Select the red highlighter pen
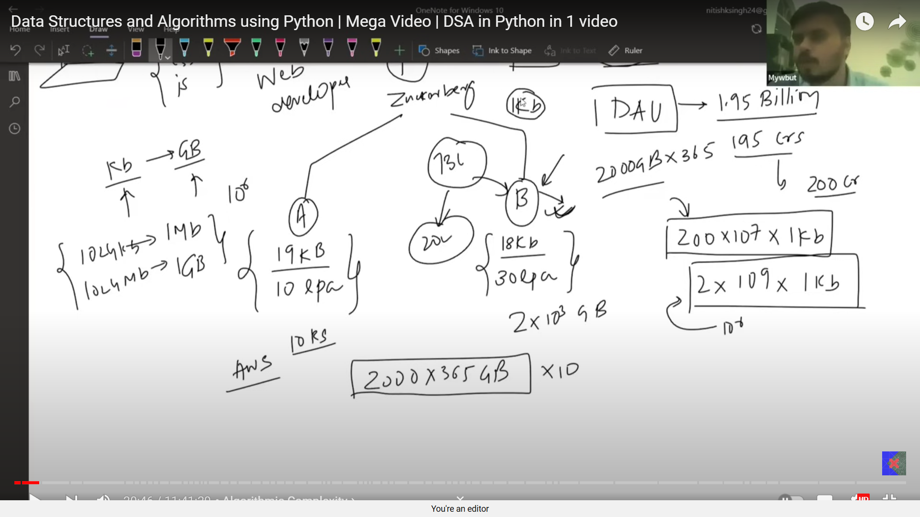Viewport: 920px width, 517px height. point(232,48)
